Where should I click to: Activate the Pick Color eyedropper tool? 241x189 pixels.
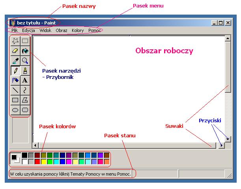[x=15, y=61]
